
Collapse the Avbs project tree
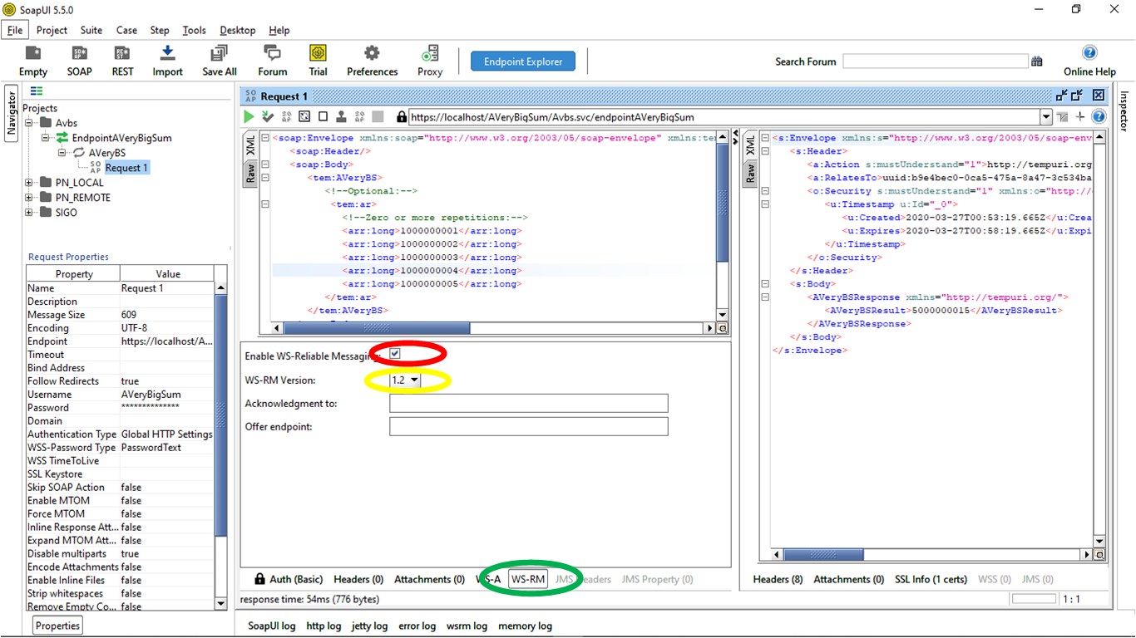click(x=27, y=122)
